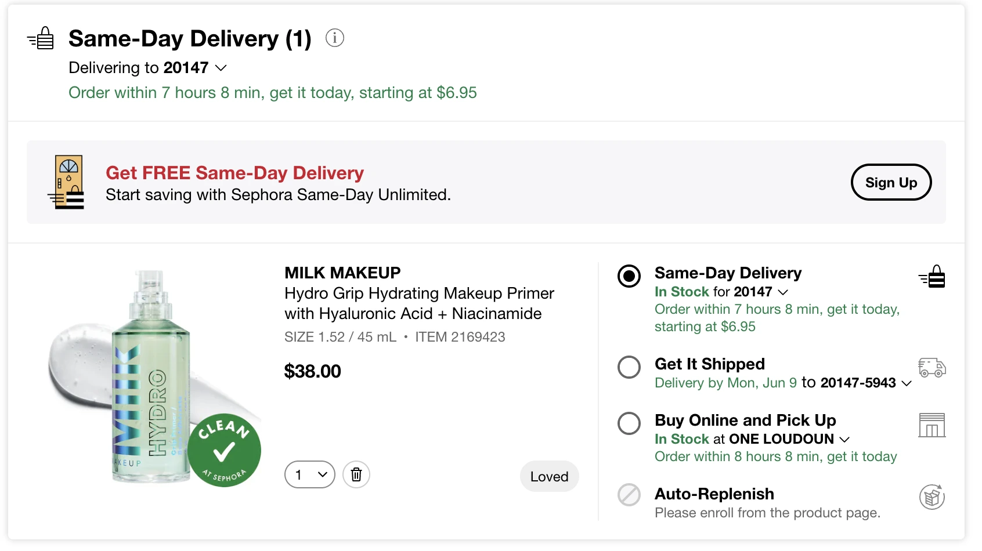This screenshot has height=551, width=982.
Task: Click the ITEM 2169423 text
Action: [x=460, y=337]
